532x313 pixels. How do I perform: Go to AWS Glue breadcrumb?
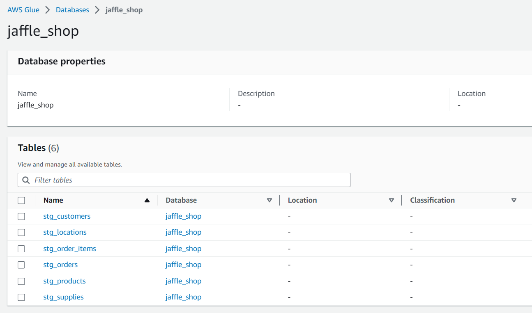pos(23,10)
